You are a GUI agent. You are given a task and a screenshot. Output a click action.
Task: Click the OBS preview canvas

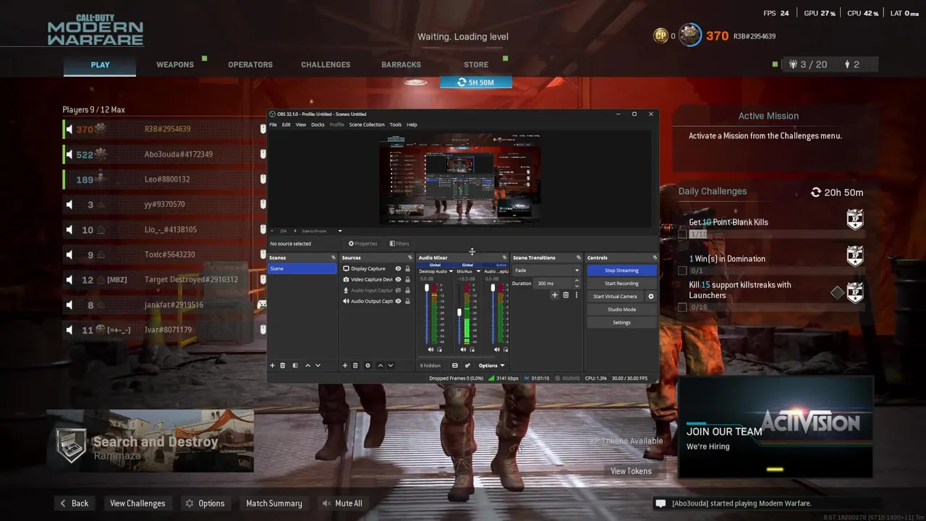pyautogui.click(x=460, y=179)
